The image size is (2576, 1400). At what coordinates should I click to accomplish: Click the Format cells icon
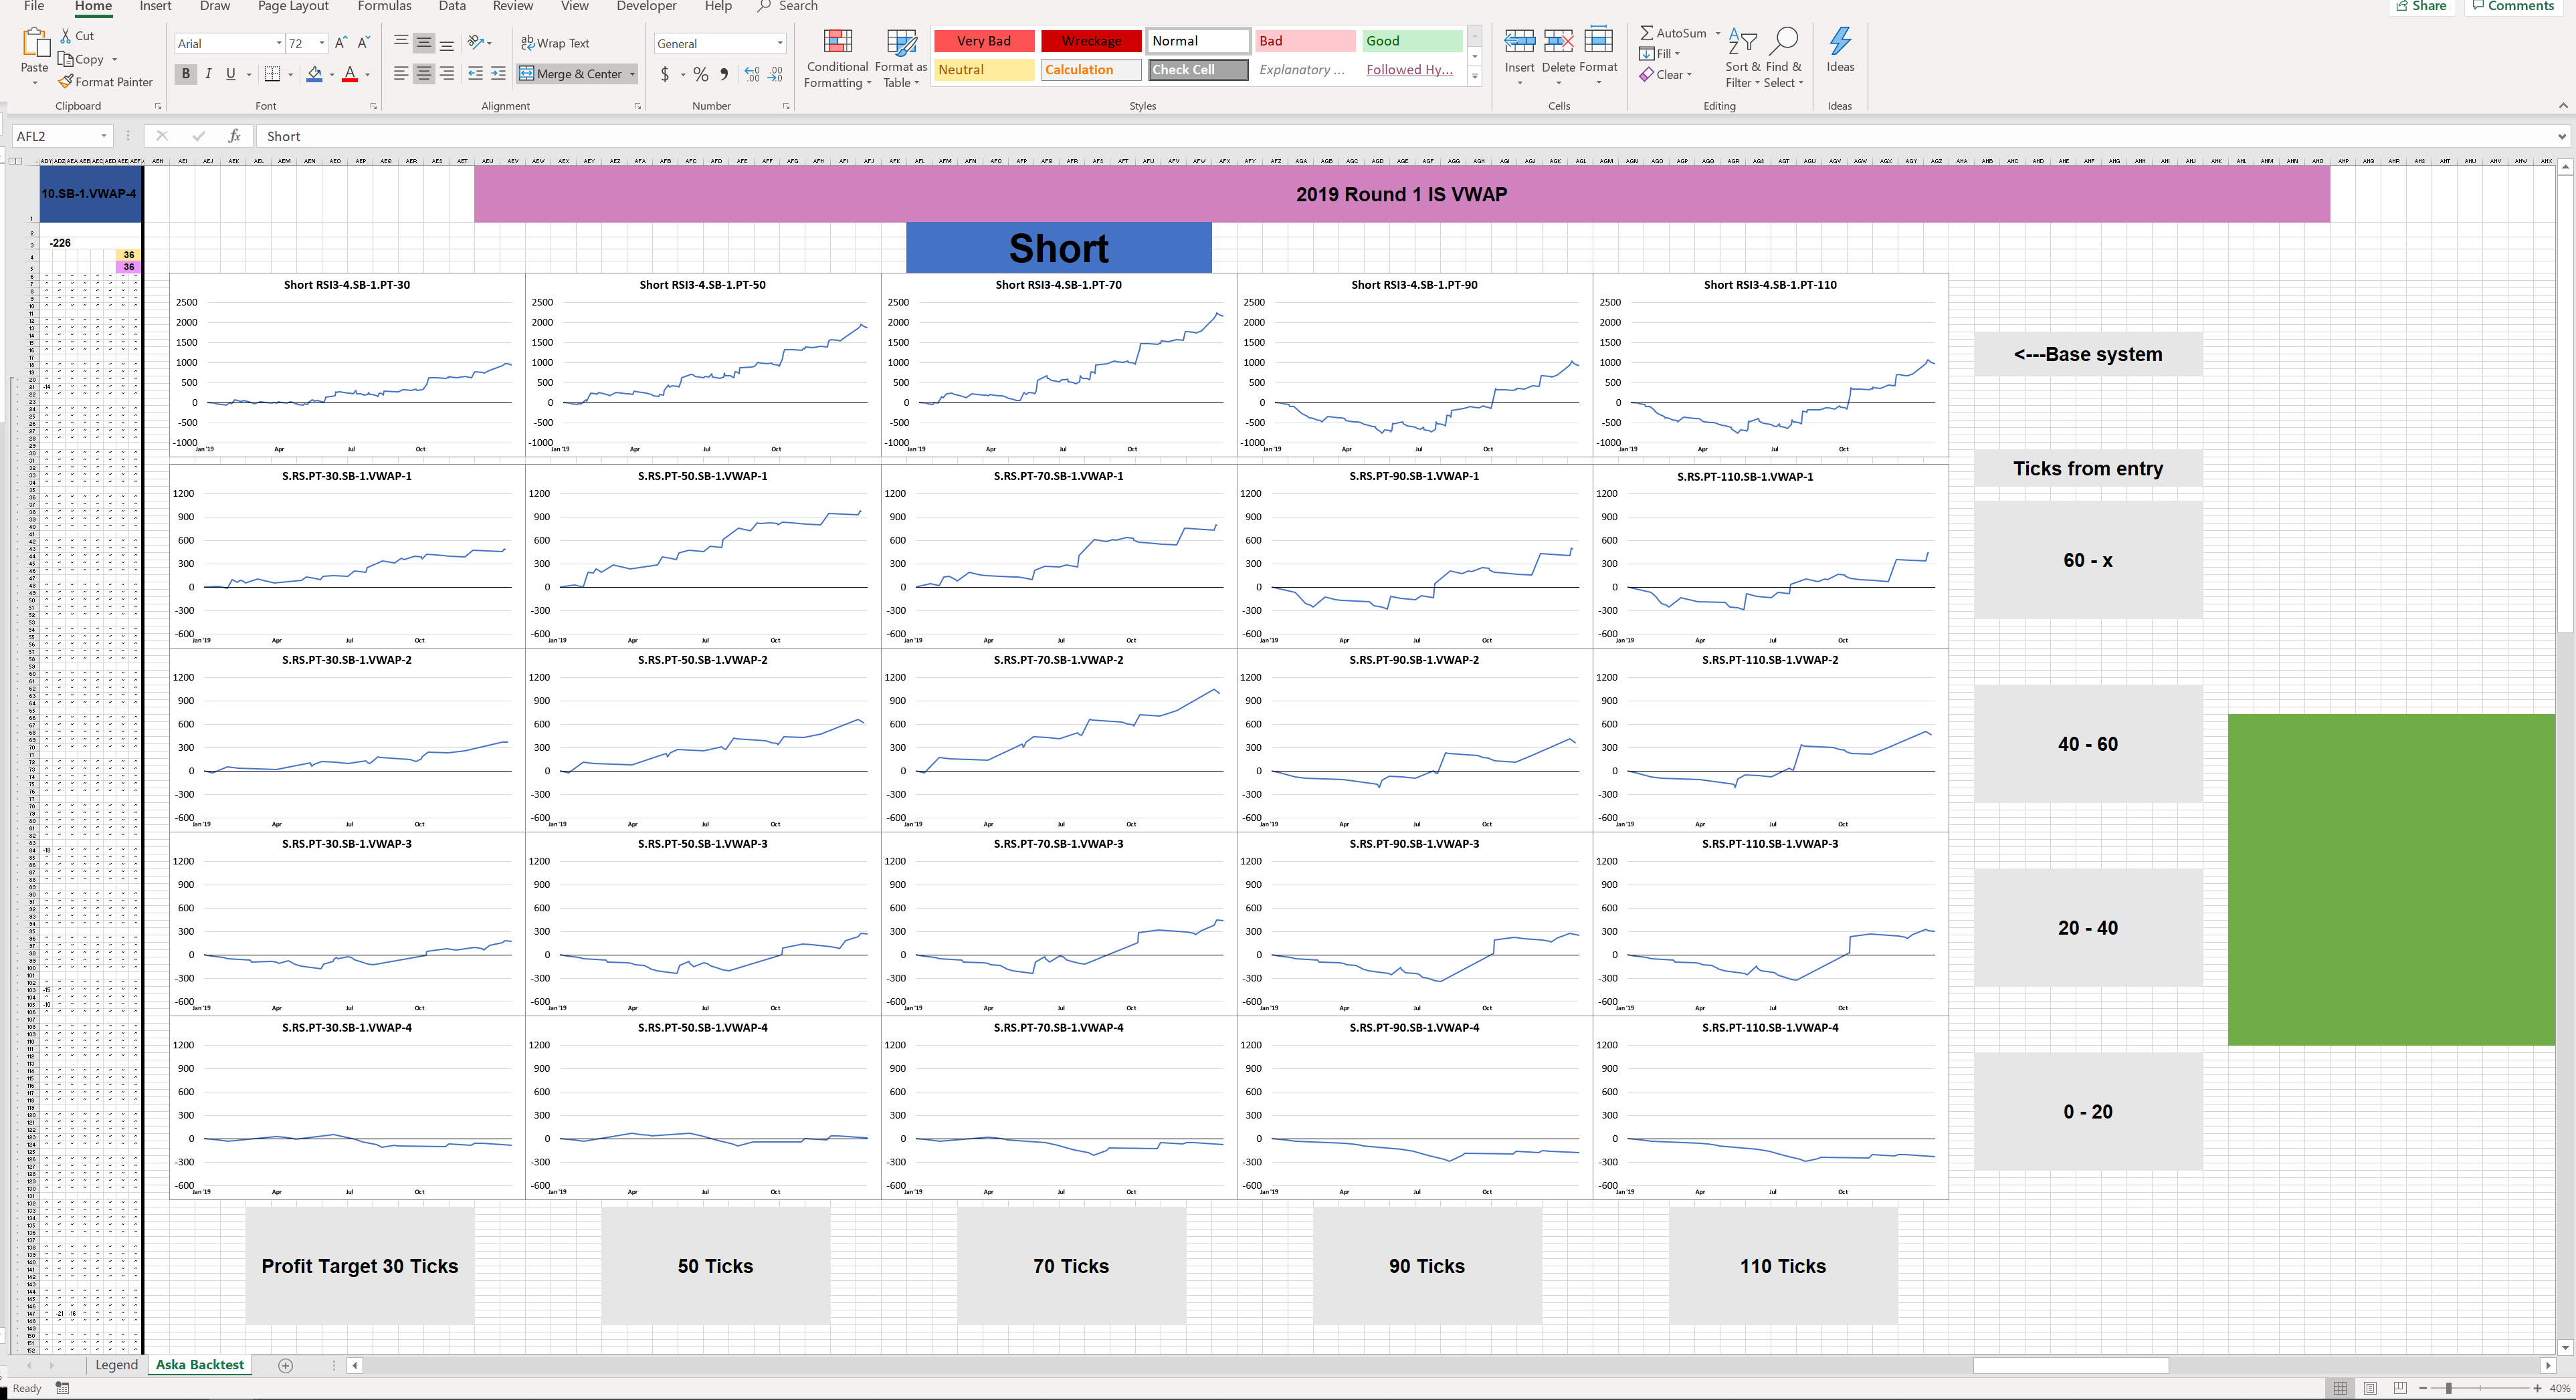click(x=1598, y=40)
